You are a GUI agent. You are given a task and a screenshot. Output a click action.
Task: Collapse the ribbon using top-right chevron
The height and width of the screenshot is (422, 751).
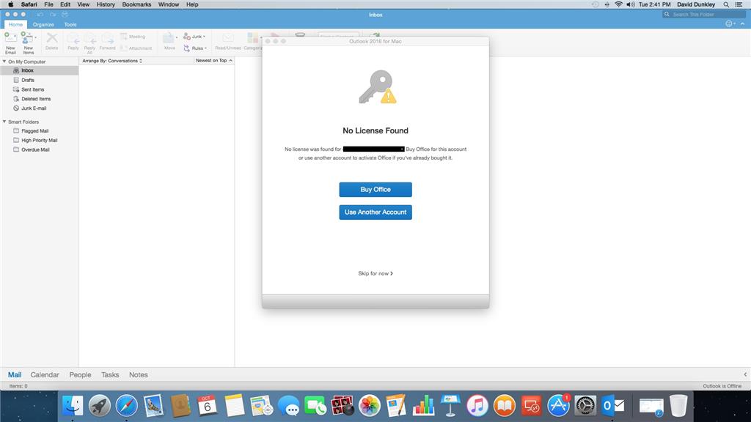pyautogui.click(x=743, y=23)
